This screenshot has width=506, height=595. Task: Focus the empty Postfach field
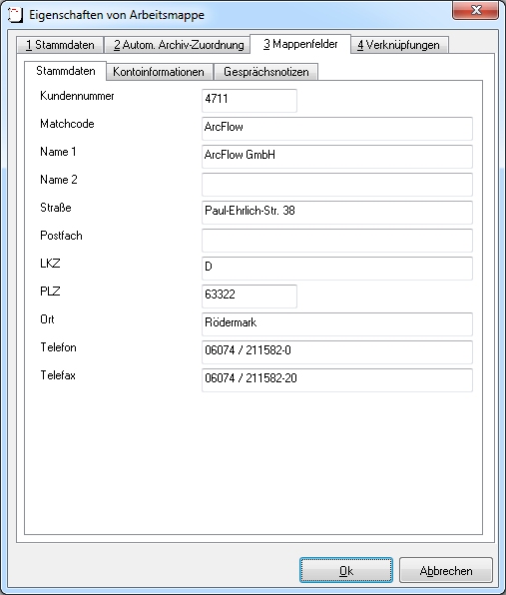coord(336,241)
